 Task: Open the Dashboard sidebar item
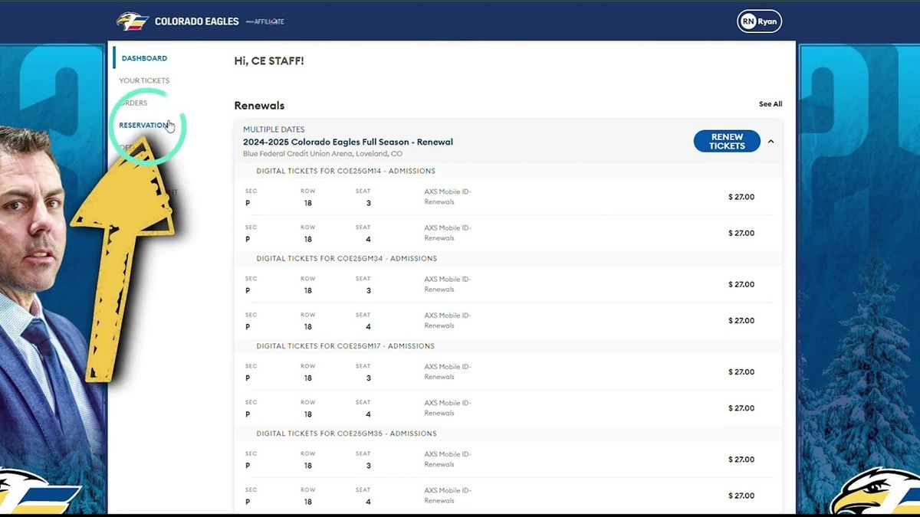(144, 58)
